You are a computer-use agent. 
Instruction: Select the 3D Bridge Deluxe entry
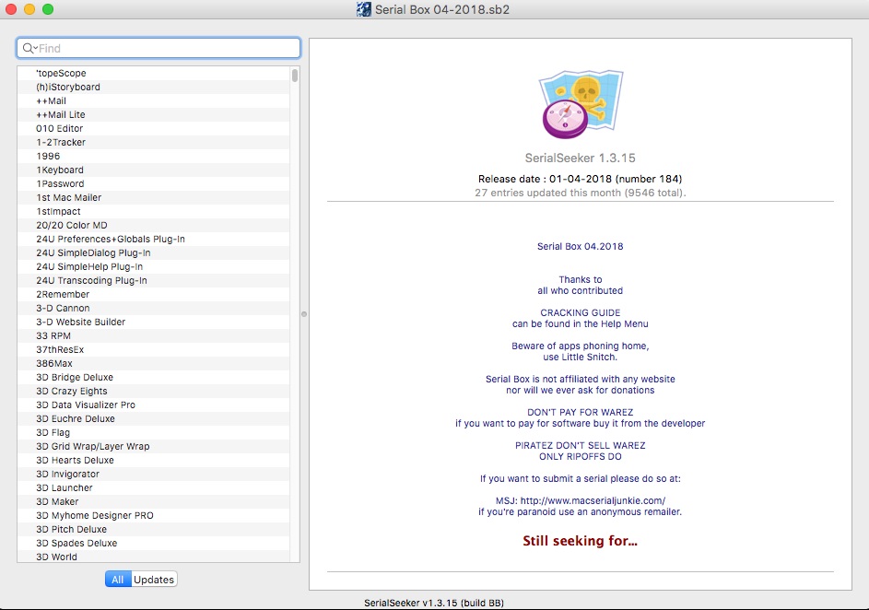[x=154, y=378]
